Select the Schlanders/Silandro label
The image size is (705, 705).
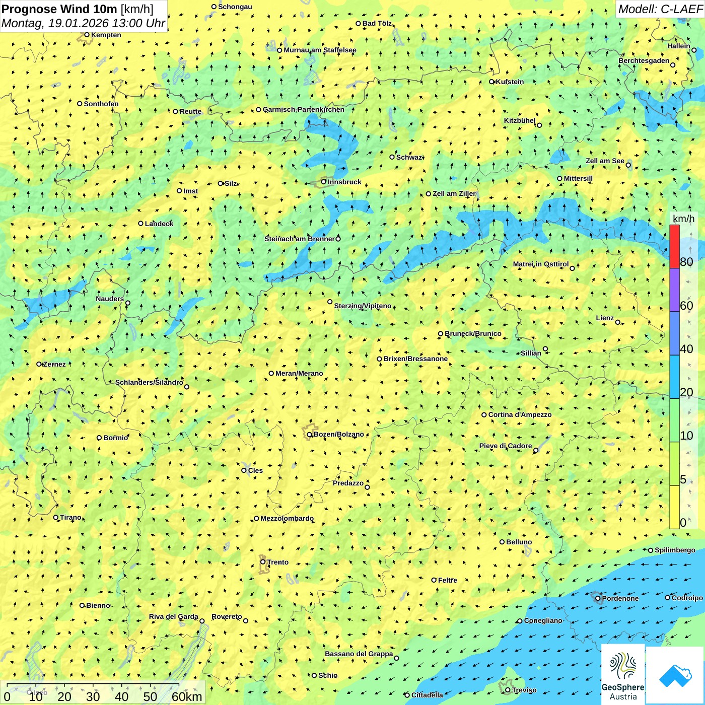point(149,383)
